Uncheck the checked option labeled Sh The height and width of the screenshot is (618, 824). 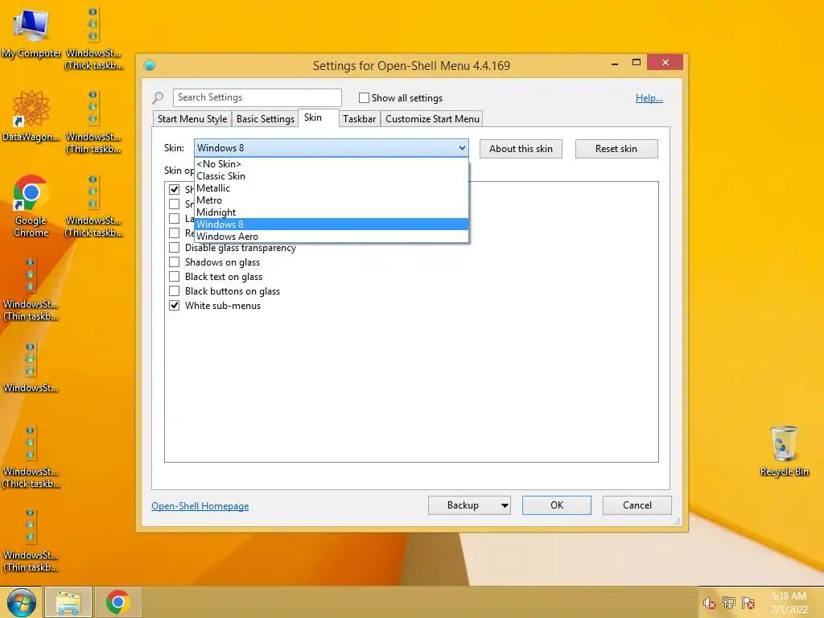(x=174, y=189)
